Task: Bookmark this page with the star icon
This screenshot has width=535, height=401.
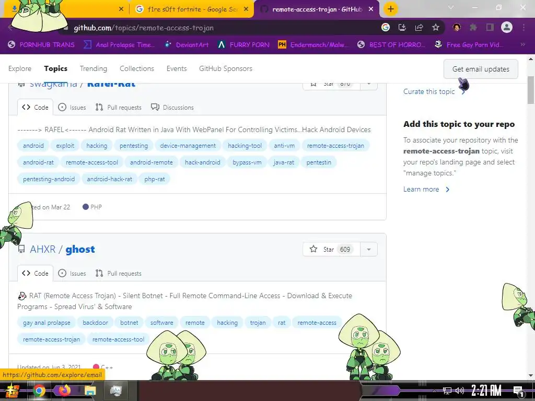Action: pos(435,27)
